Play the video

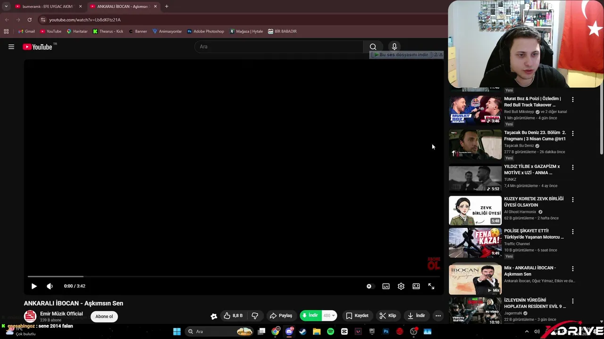(x=34, y=286)
